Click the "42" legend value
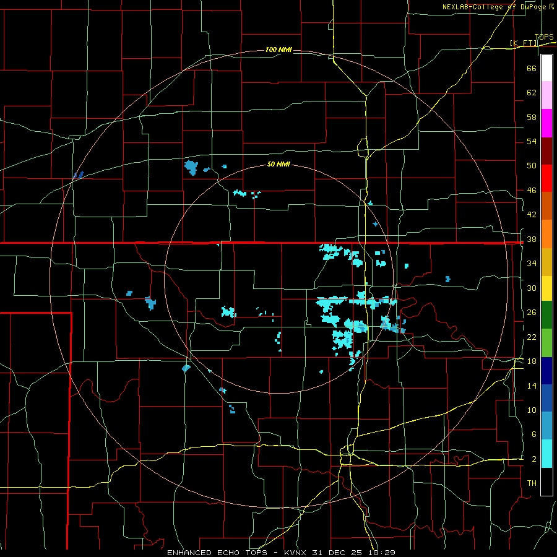557x557 pixels. (532, 215)
